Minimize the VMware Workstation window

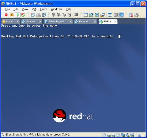point(133,4)
